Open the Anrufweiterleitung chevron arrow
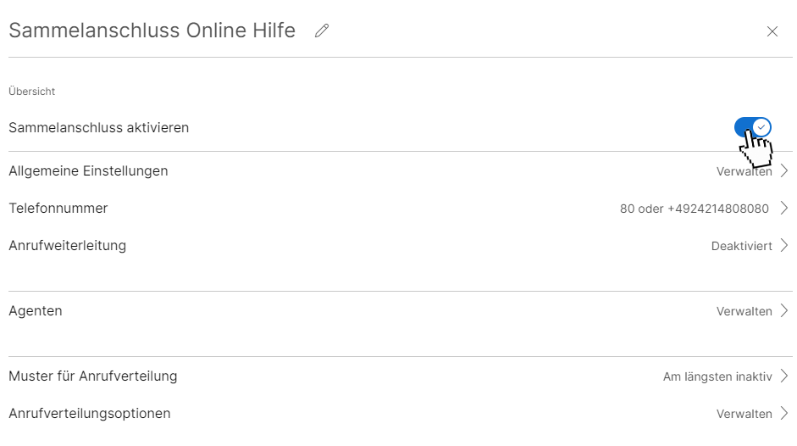The width and height of the screenshot is (797, 446). click(784, 246)
